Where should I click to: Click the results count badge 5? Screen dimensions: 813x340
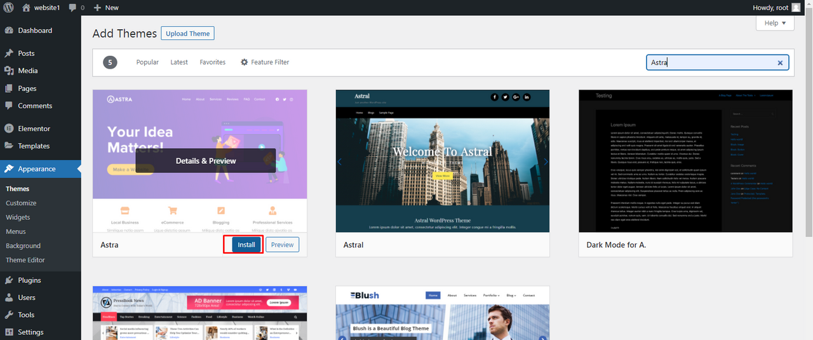[x=111, y=62]
